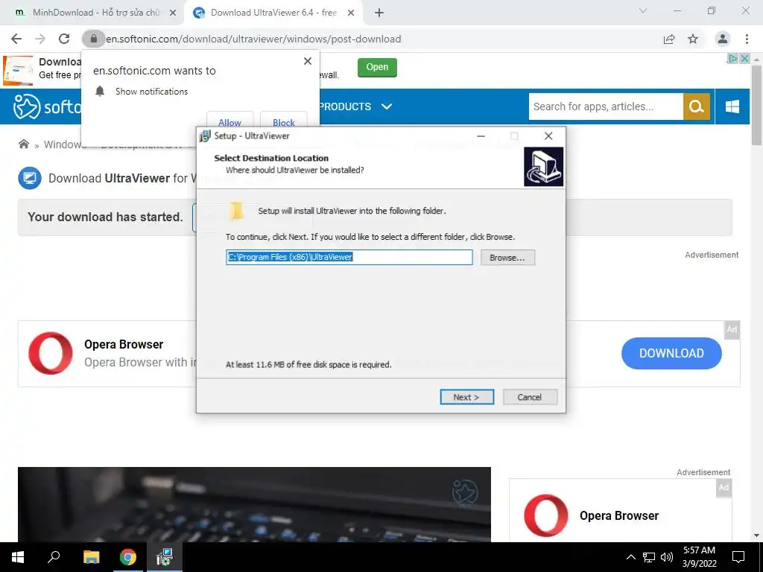Screen dimensions: 763x572
Task: Go back with the browser back arrow
Action: [x=16, y=39]
